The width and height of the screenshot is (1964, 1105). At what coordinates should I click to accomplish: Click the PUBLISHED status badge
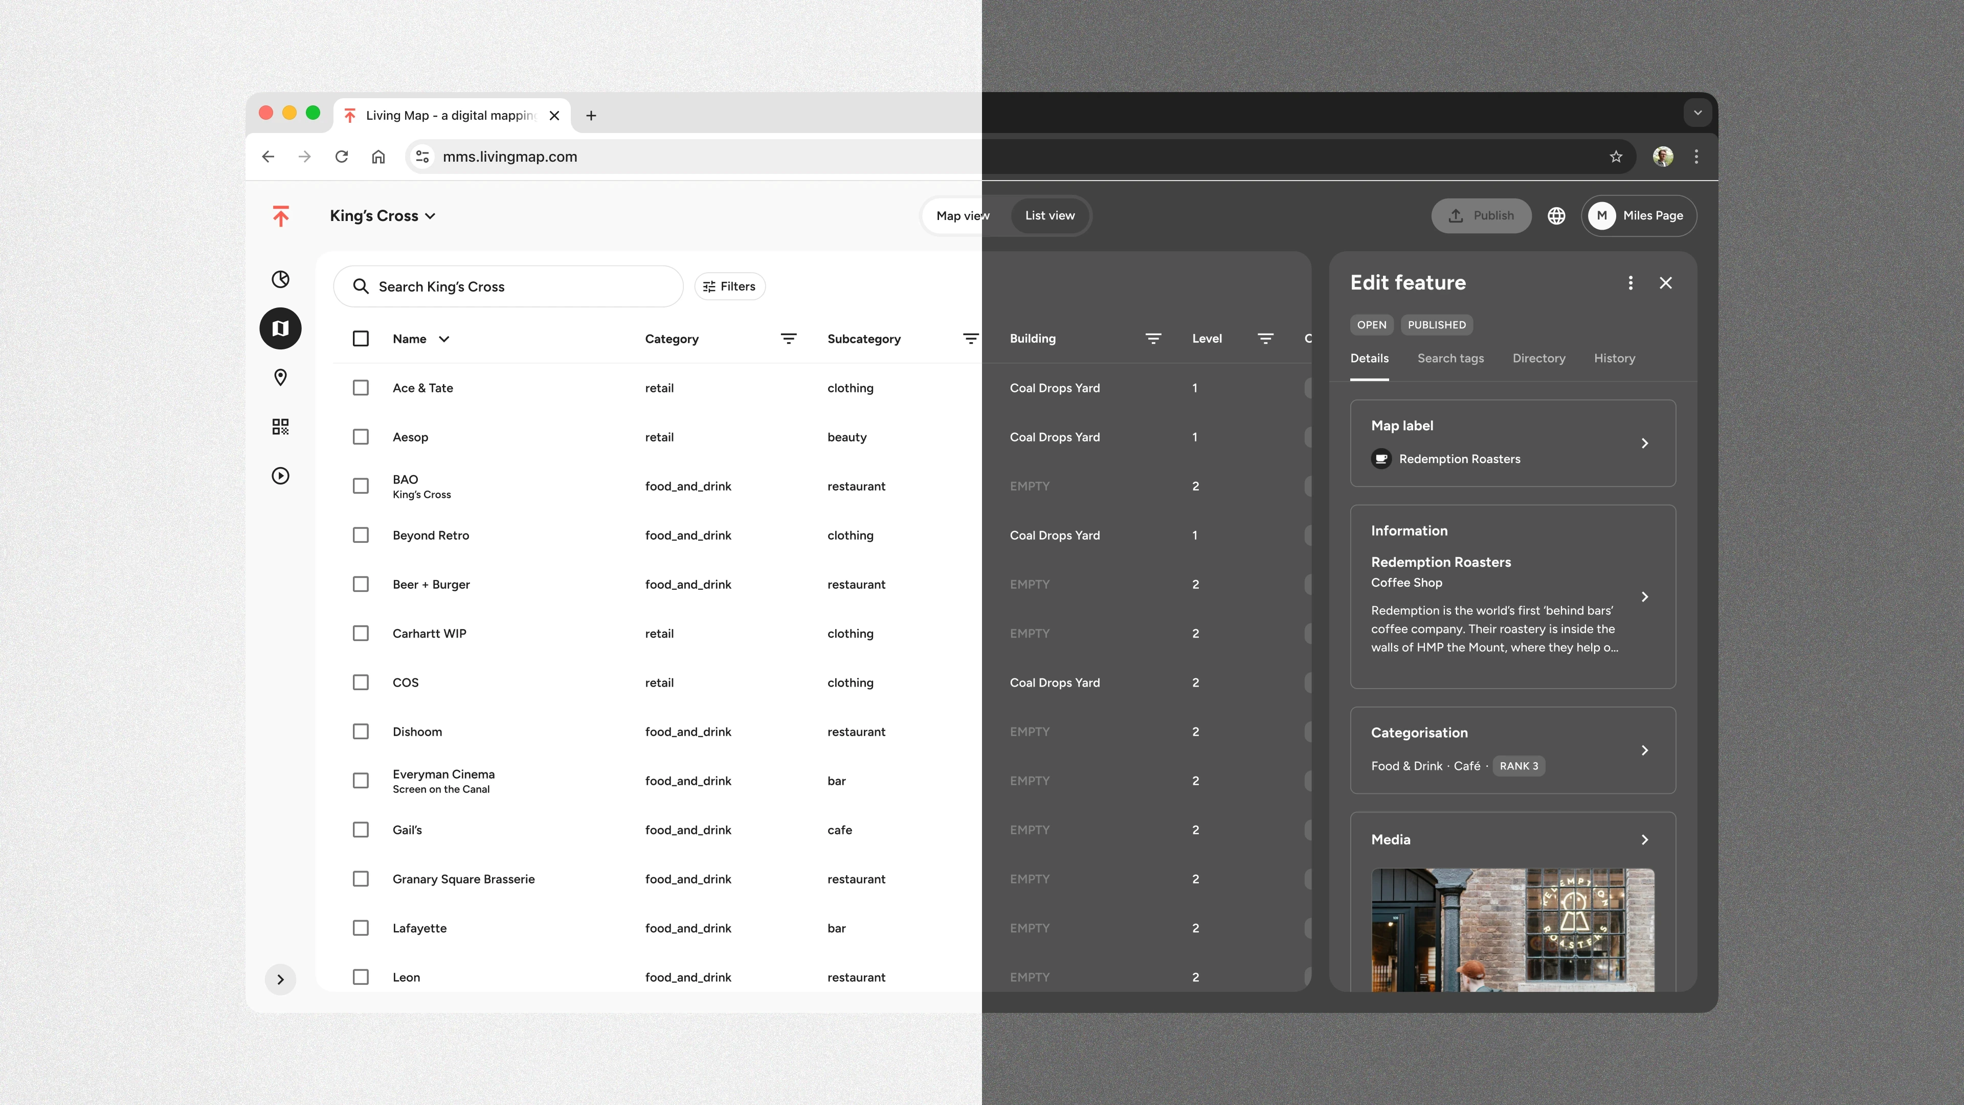[1436, 325]
